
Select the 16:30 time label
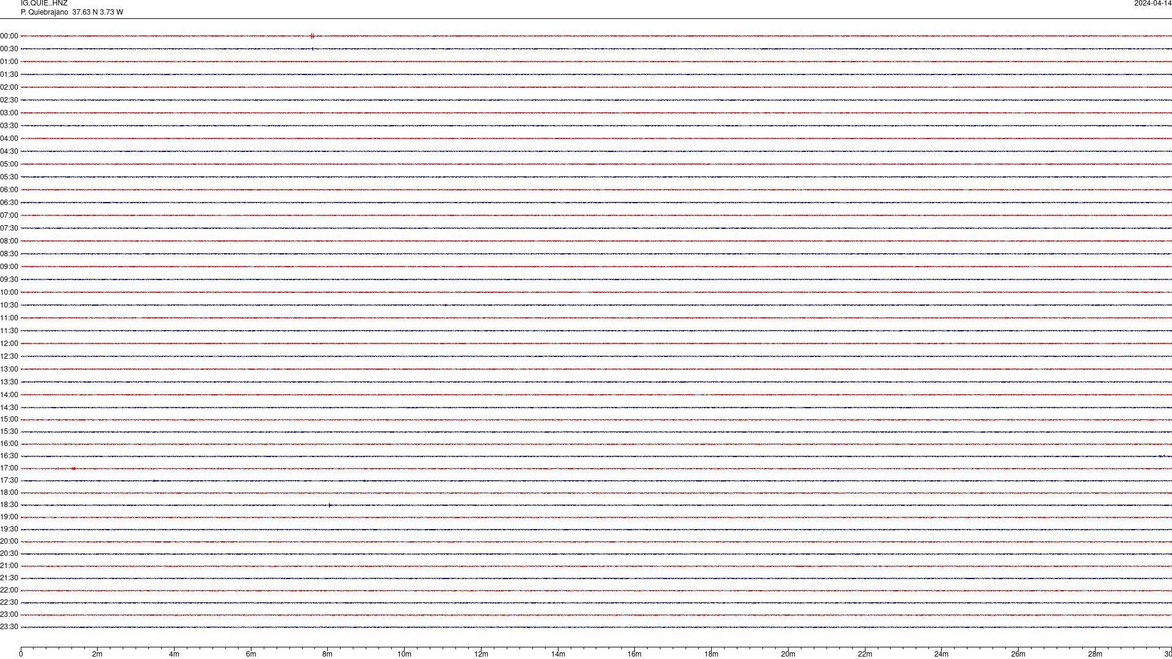[x=9, y=456]
